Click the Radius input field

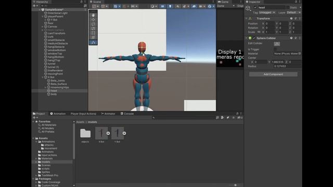point(287,66)
